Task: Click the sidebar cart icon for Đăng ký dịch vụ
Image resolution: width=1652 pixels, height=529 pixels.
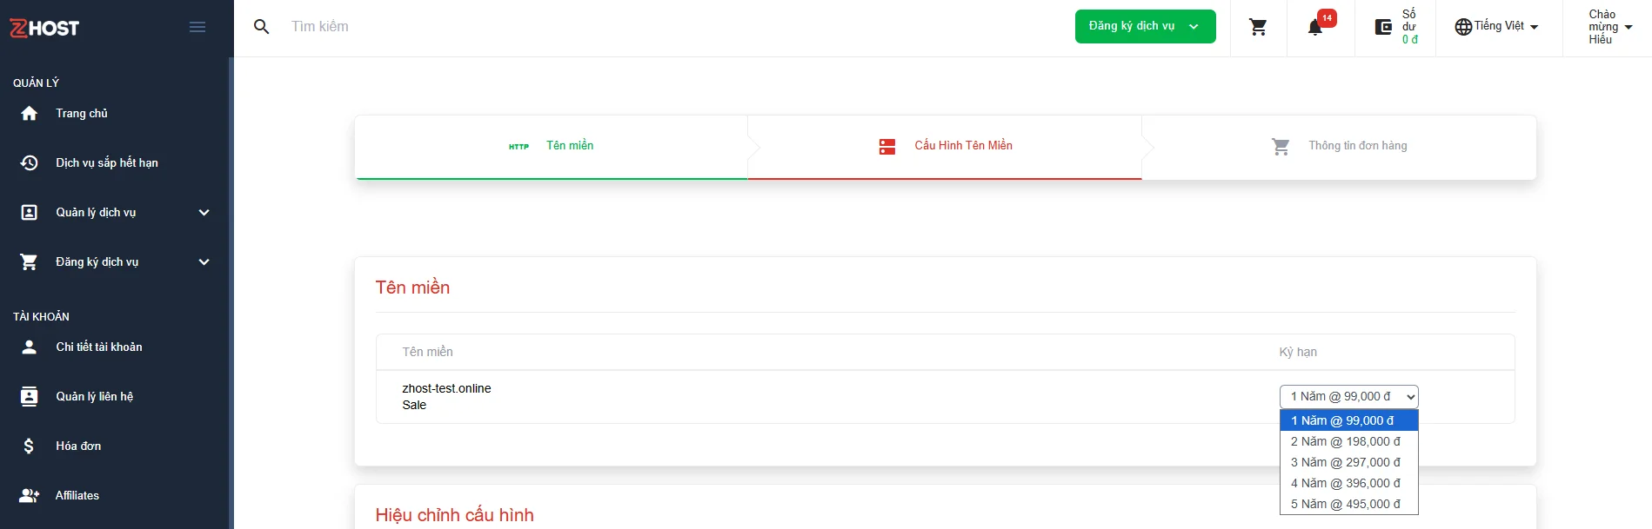Action: (x=29, y=262)
